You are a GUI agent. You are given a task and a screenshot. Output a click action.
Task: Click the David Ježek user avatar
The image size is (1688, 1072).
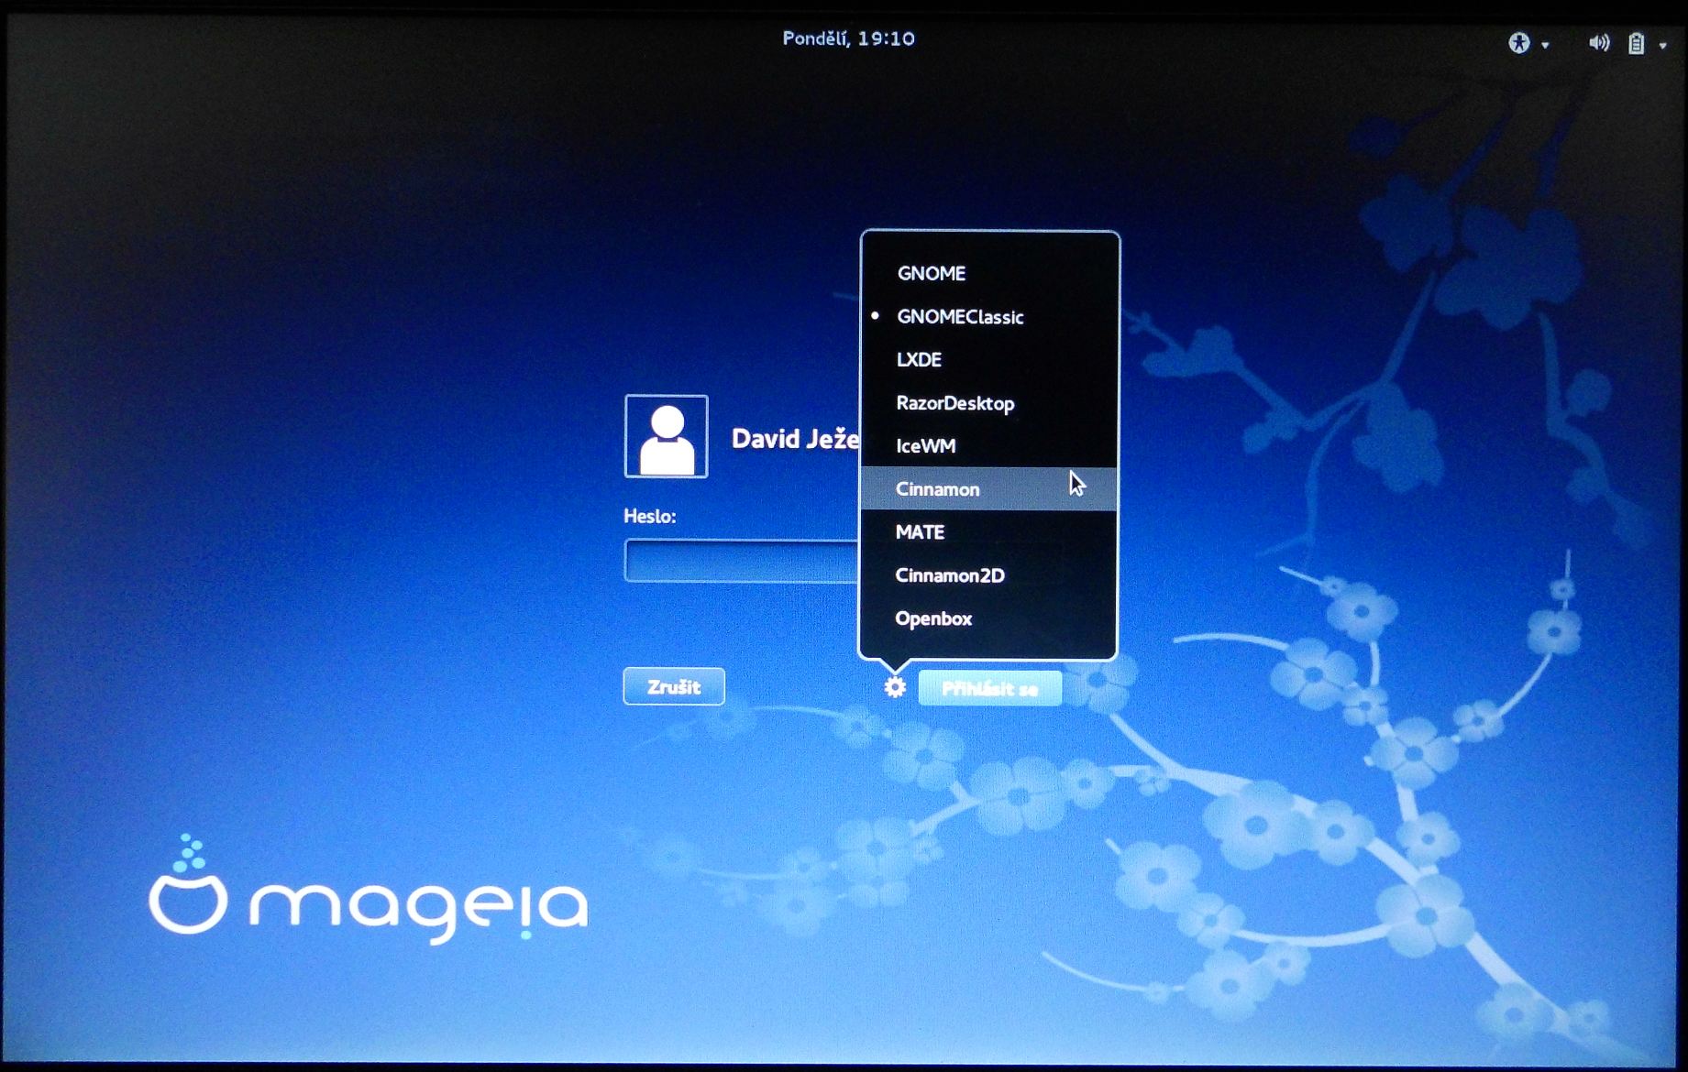pos(667,436)
